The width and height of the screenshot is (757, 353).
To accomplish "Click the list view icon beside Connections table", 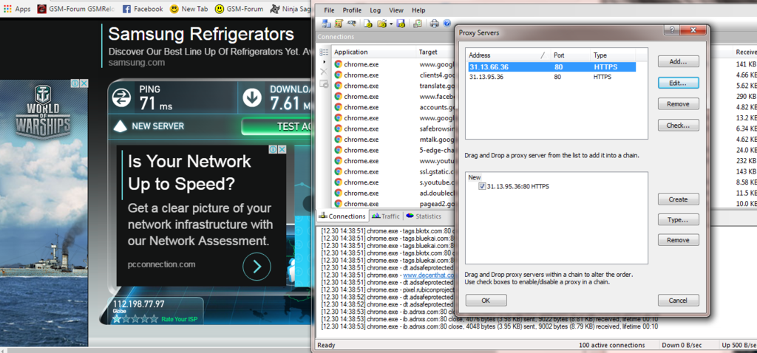I will point(324,52).
